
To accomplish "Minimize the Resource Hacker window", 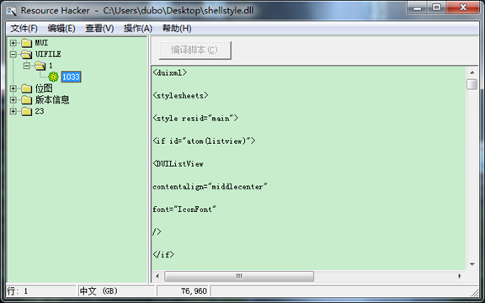I will [x=418, y=8].
